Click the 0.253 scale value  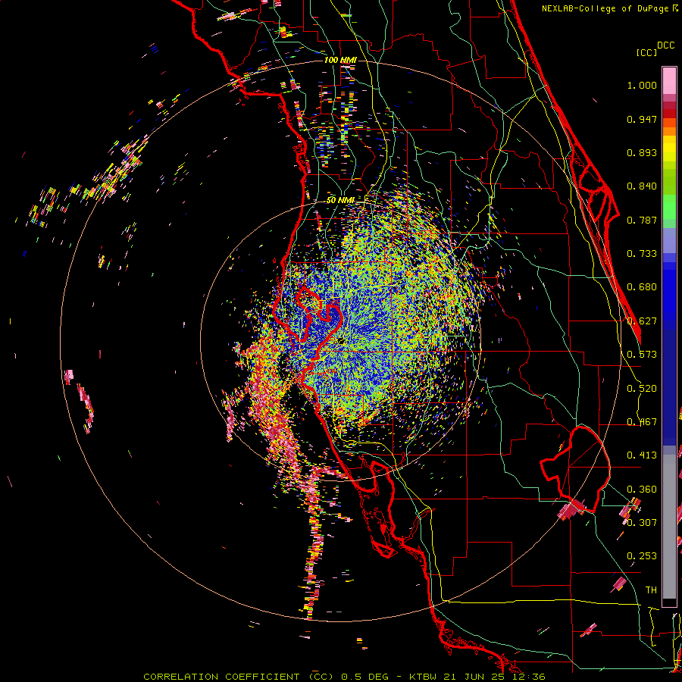tap(642, 556)
